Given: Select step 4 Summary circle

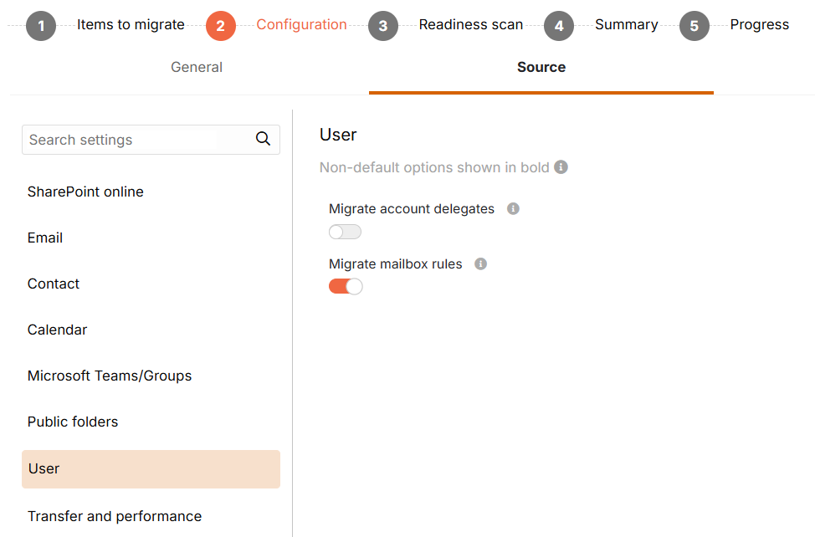Looking at the screenshot, I should 559,25.
